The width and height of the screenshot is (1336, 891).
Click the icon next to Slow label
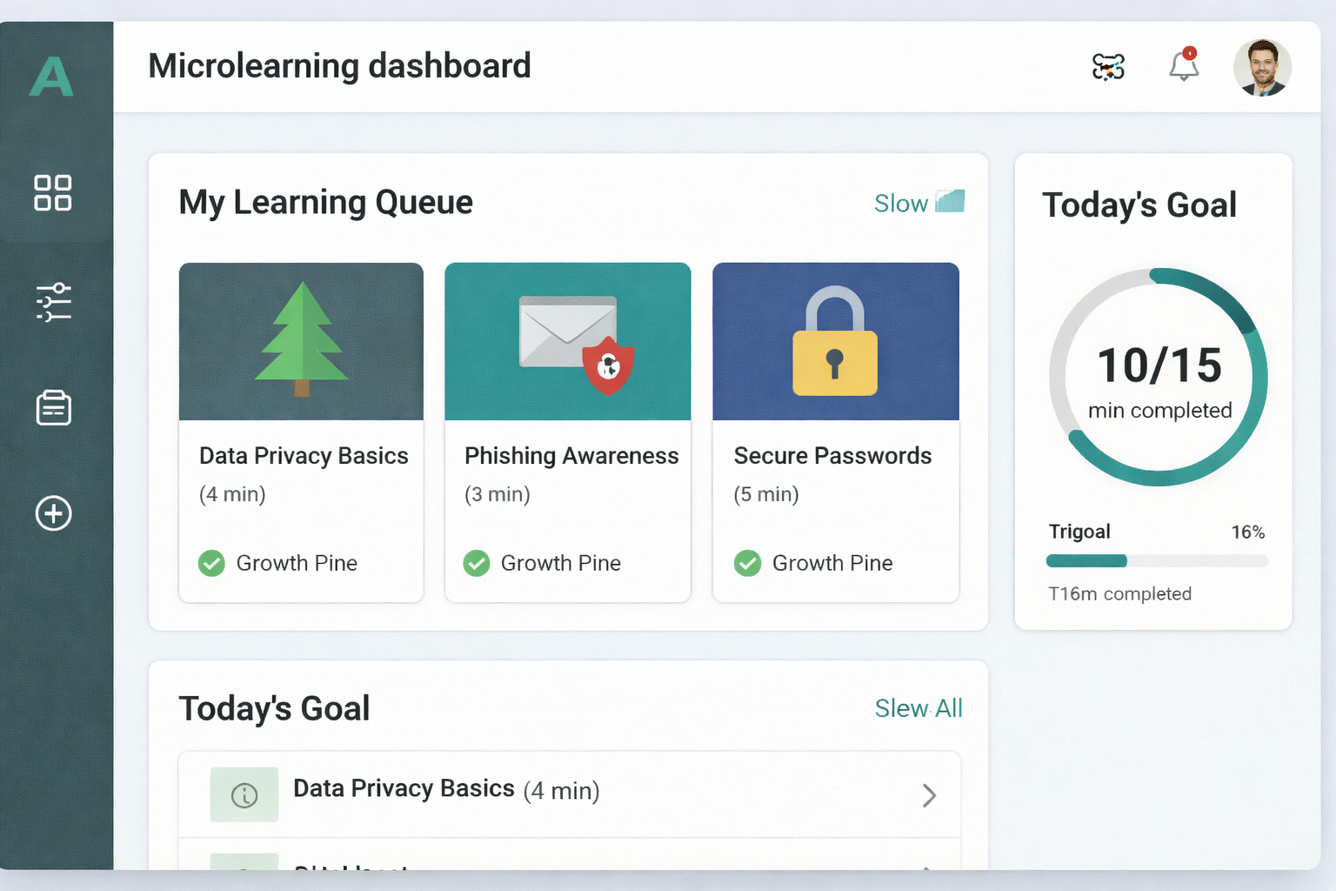pyautogui.click(x=950, y=202)
